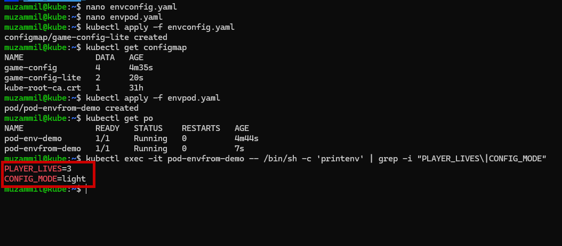Image resolution: width=562 pixels, height=246 pixels.
Task: Click the DATA column header
Action: [105, 58]
